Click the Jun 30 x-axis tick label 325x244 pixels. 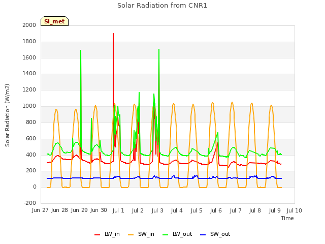pyautogui.click(x=99, y=210)
